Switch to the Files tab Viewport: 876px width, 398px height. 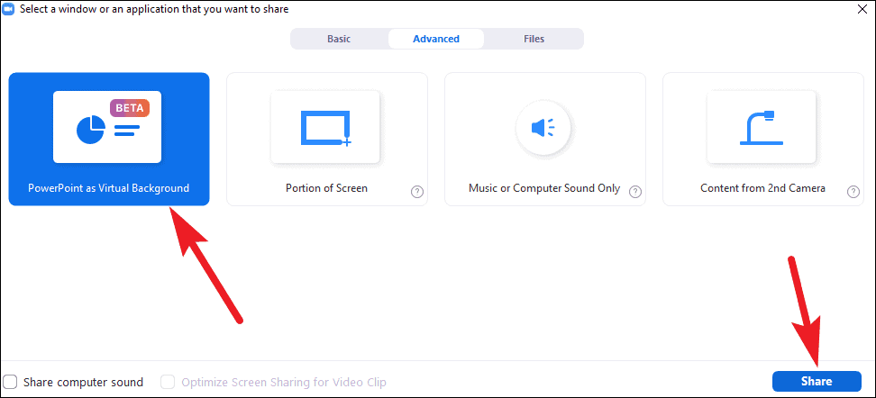pos(534,39)
